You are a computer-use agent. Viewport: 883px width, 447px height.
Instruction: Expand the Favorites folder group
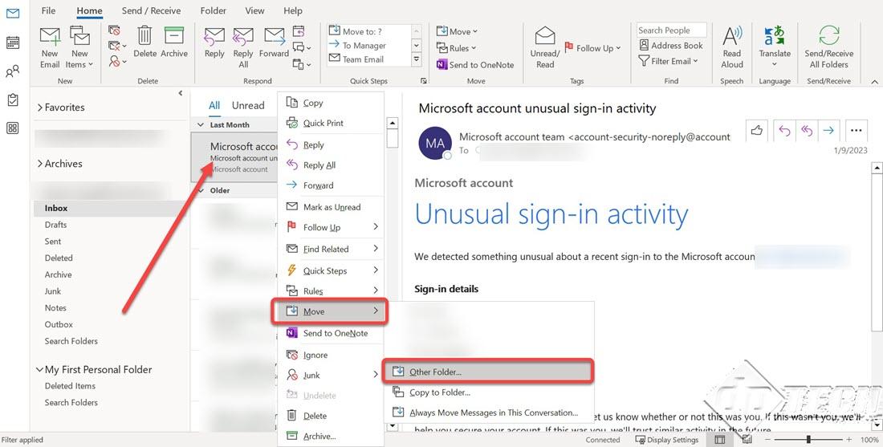coord(40,108)
